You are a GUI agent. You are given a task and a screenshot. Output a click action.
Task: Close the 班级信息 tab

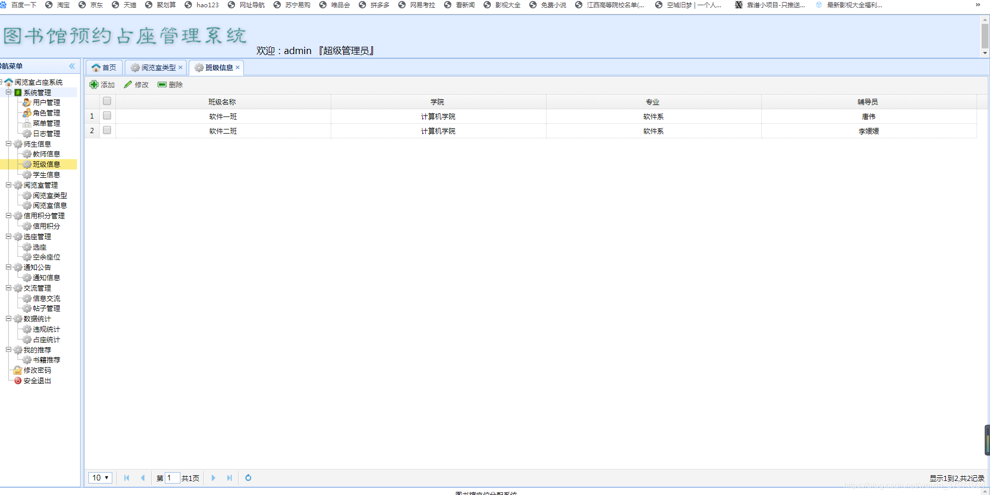click(x=238, y=68)
